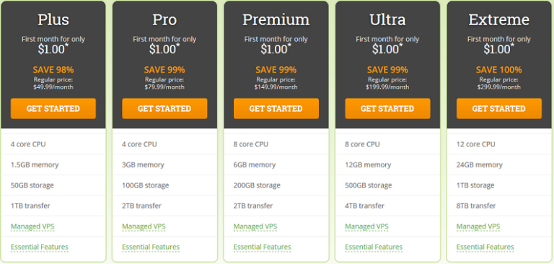Click the SAVE 100% label on Extreme
The image size is (554, 264).
[x=499, y=70]
